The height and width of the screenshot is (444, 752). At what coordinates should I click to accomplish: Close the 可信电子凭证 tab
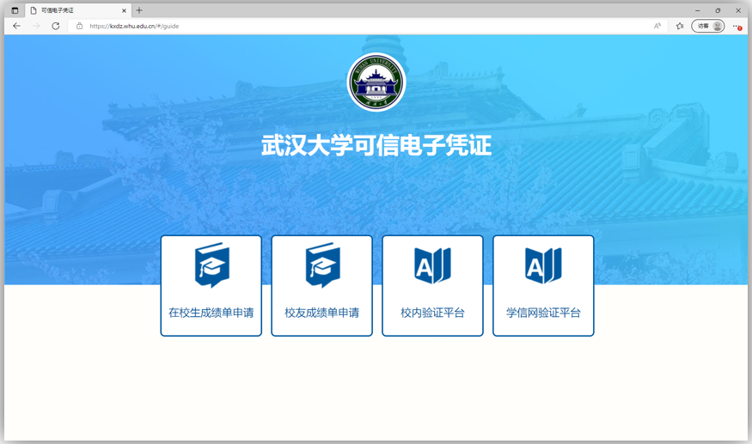125,10
